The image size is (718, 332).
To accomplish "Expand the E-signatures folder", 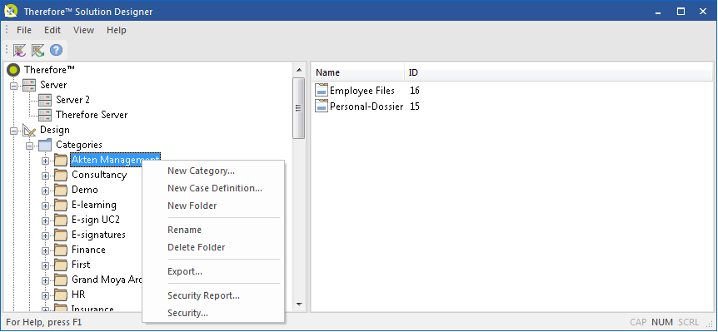I will (45, 235).
